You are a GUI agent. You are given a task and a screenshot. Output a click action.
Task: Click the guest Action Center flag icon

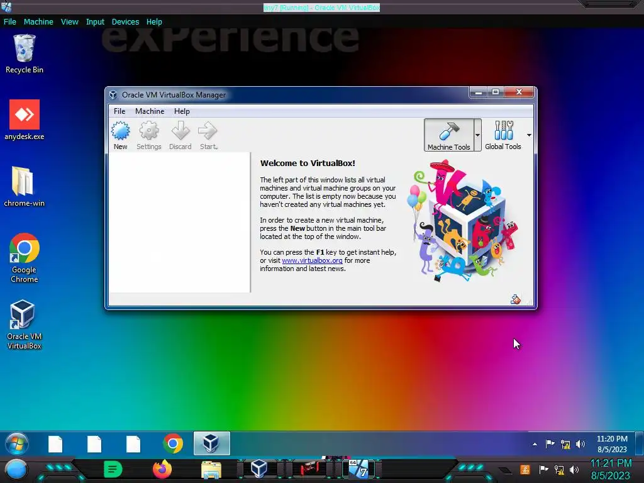click(x=550, y=444)
